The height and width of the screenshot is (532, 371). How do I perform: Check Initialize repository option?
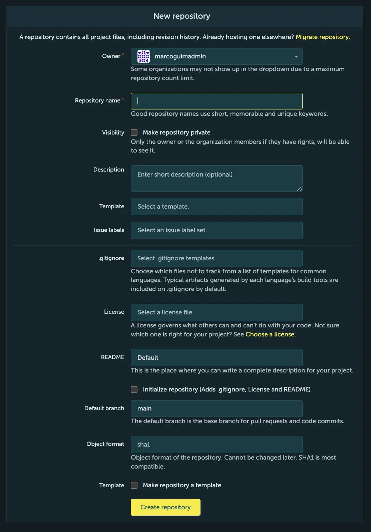click(134, 389)
